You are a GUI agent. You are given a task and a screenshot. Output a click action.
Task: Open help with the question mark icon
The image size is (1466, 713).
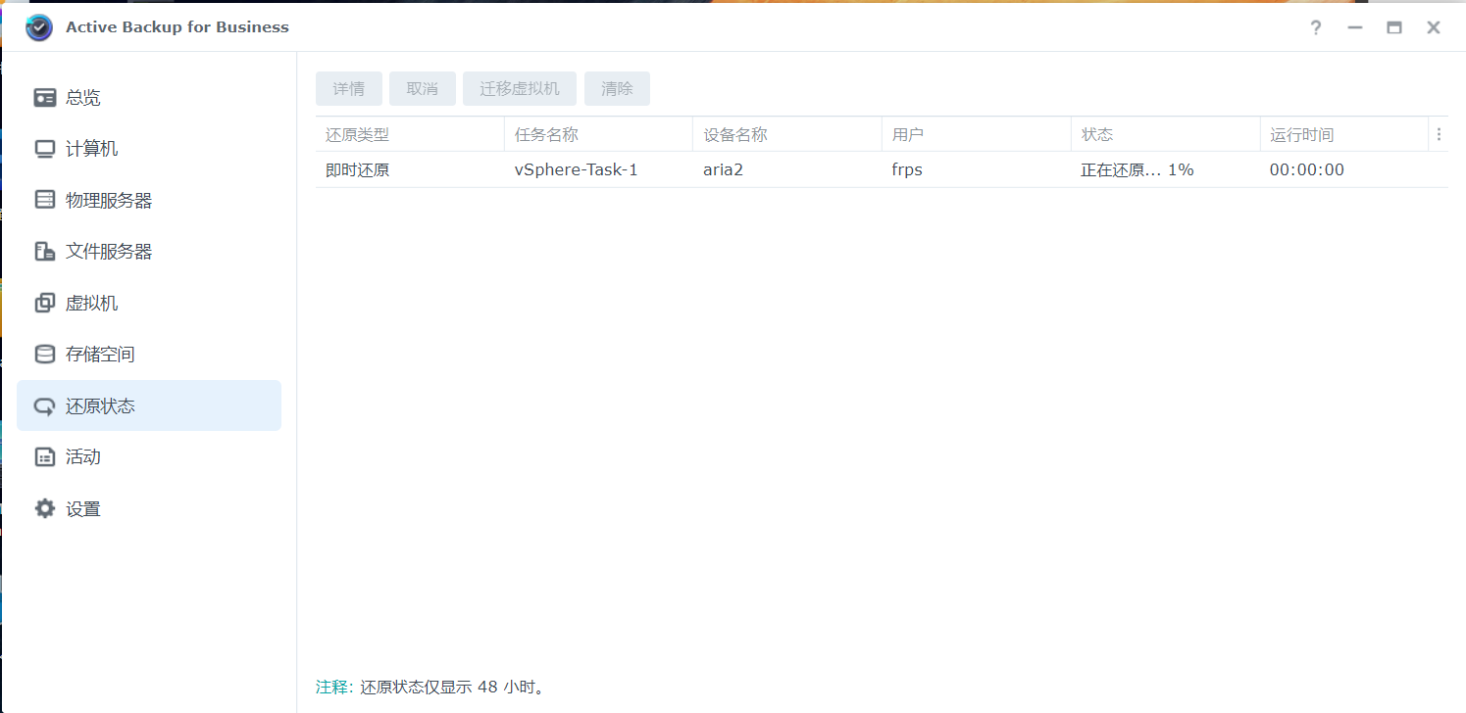pyautogui.click(x=1316, y=27)
